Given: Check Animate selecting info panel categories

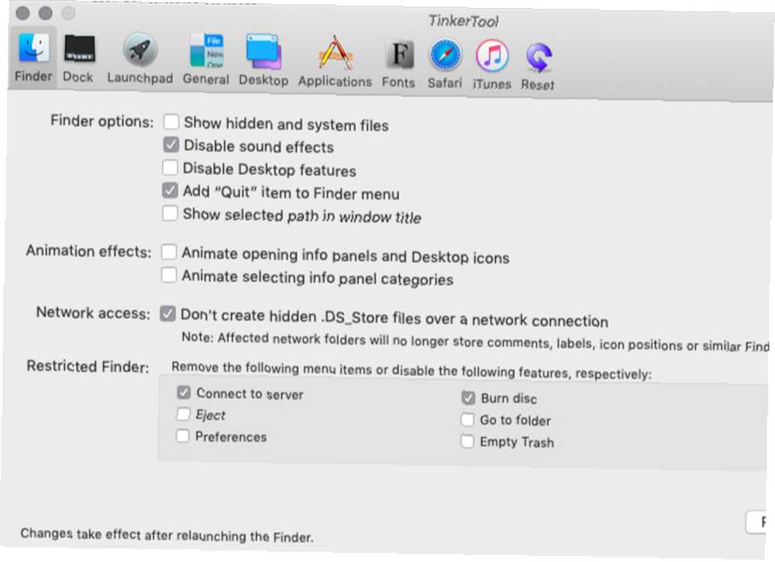Looking at the screenshot, I should [169, 274].
